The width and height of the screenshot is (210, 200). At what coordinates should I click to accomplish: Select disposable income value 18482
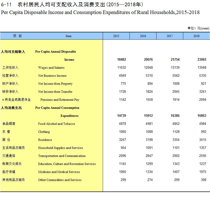[121, 59]
